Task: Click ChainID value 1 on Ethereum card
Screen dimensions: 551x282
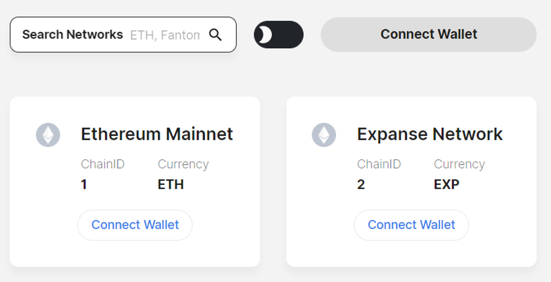Action: tap(84, 184)
